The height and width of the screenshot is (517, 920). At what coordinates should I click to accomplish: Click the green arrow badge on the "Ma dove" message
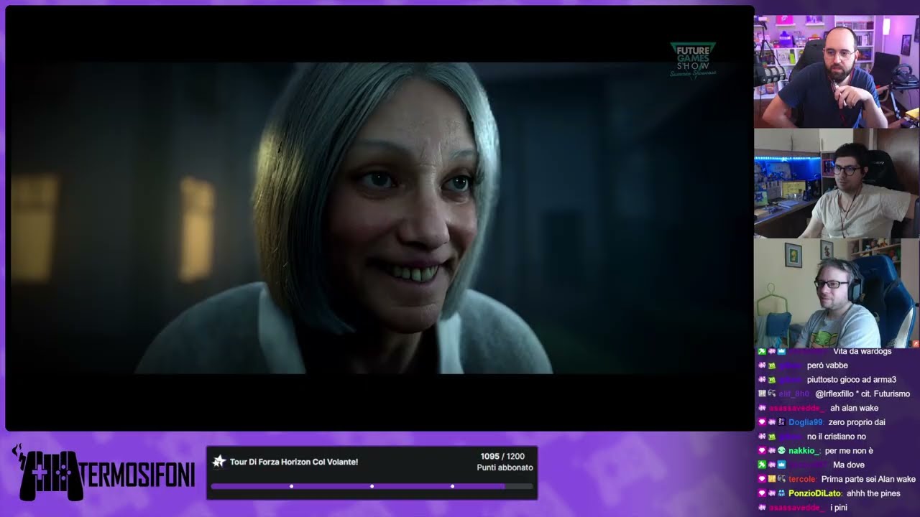tap(762, 465)
